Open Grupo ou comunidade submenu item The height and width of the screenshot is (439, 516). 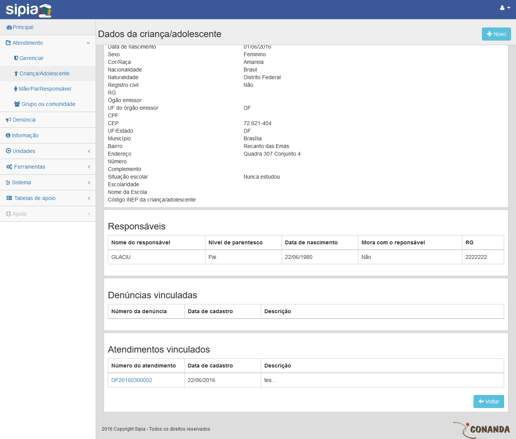point(48,104)
